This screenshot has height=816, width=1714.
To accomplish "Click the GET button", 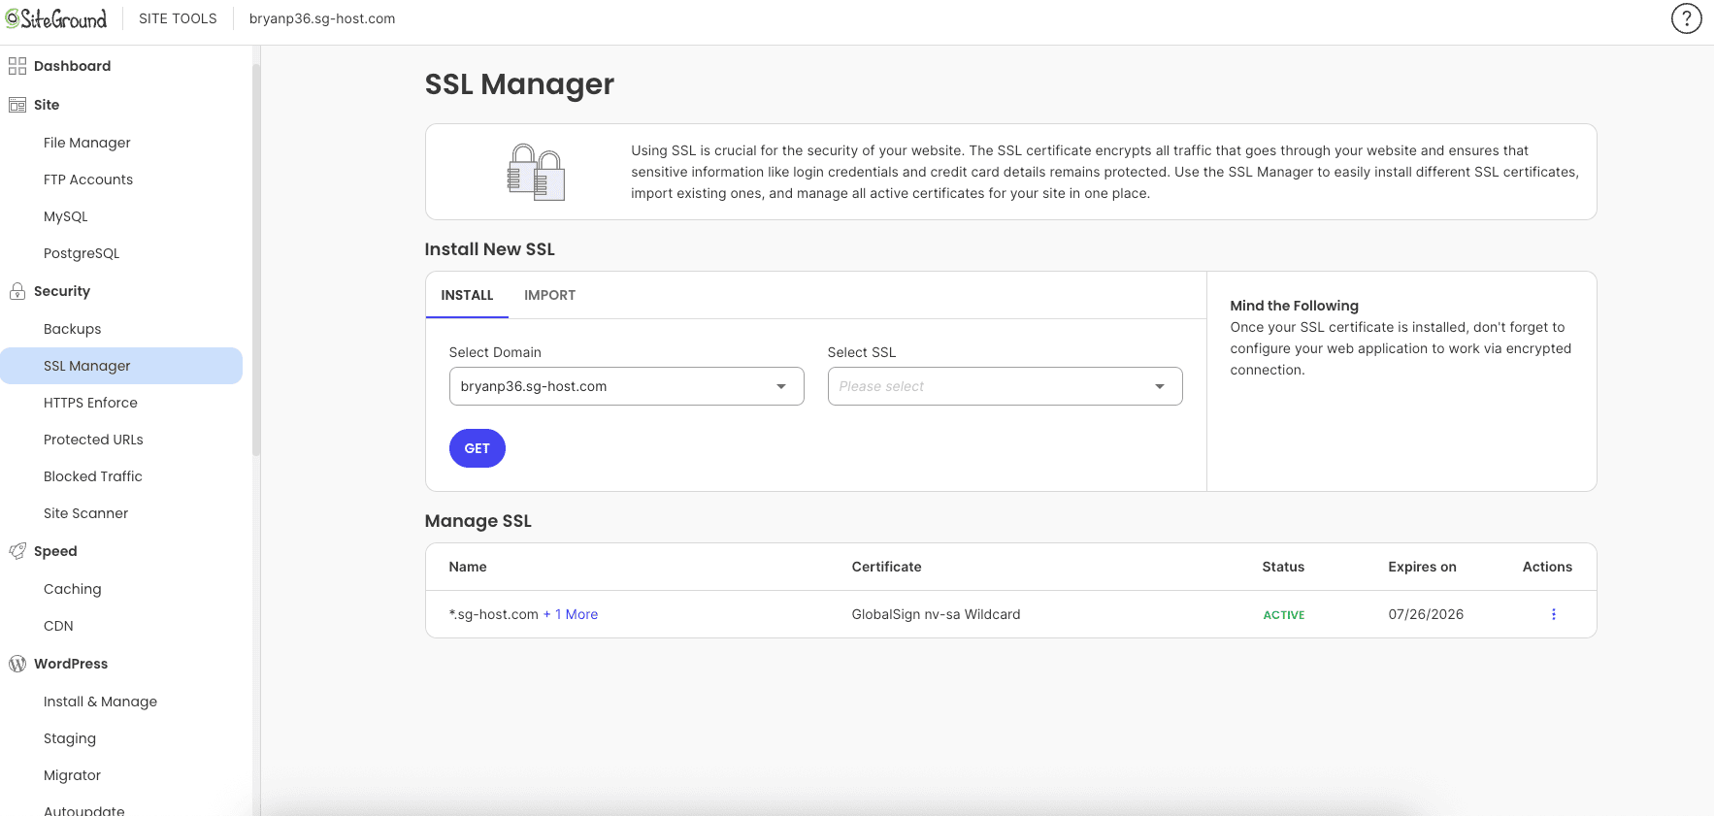I will pyautogui.click(x=477, y=448).
